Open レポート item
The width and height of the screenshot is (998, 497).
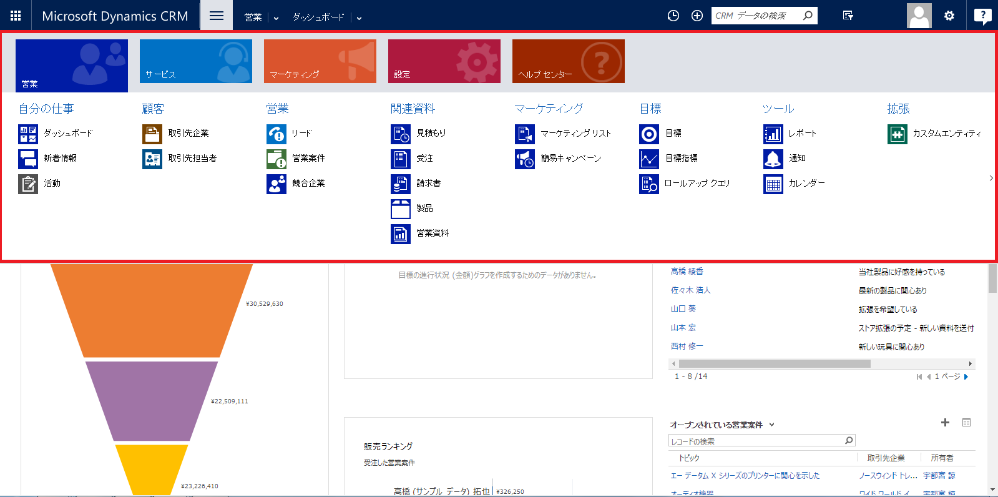pyautogui.click(x=790, y=134)
